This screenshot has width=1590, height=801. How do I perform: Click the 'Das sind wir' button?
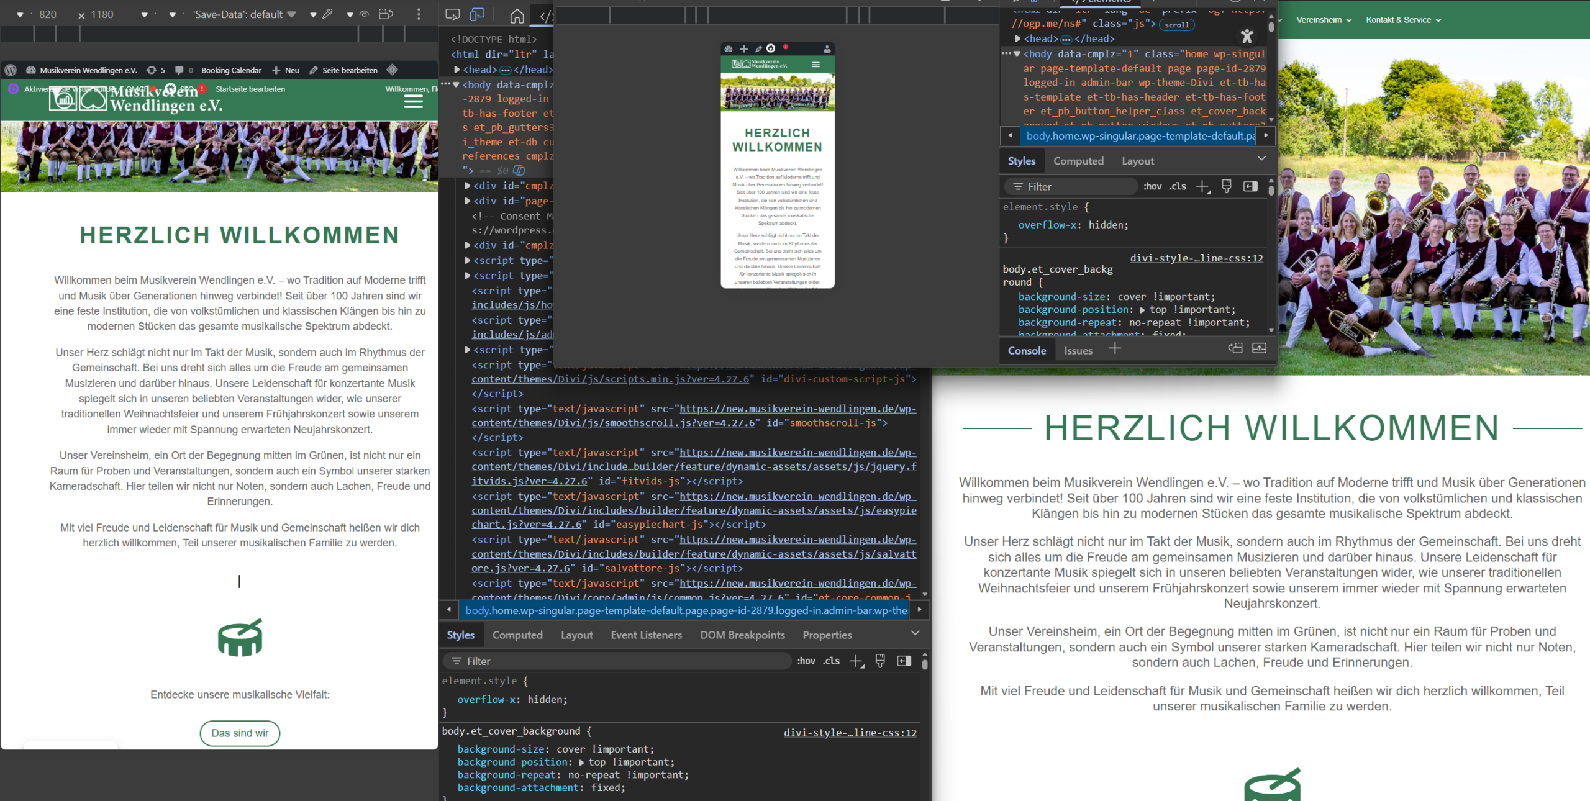click(239, 733)
